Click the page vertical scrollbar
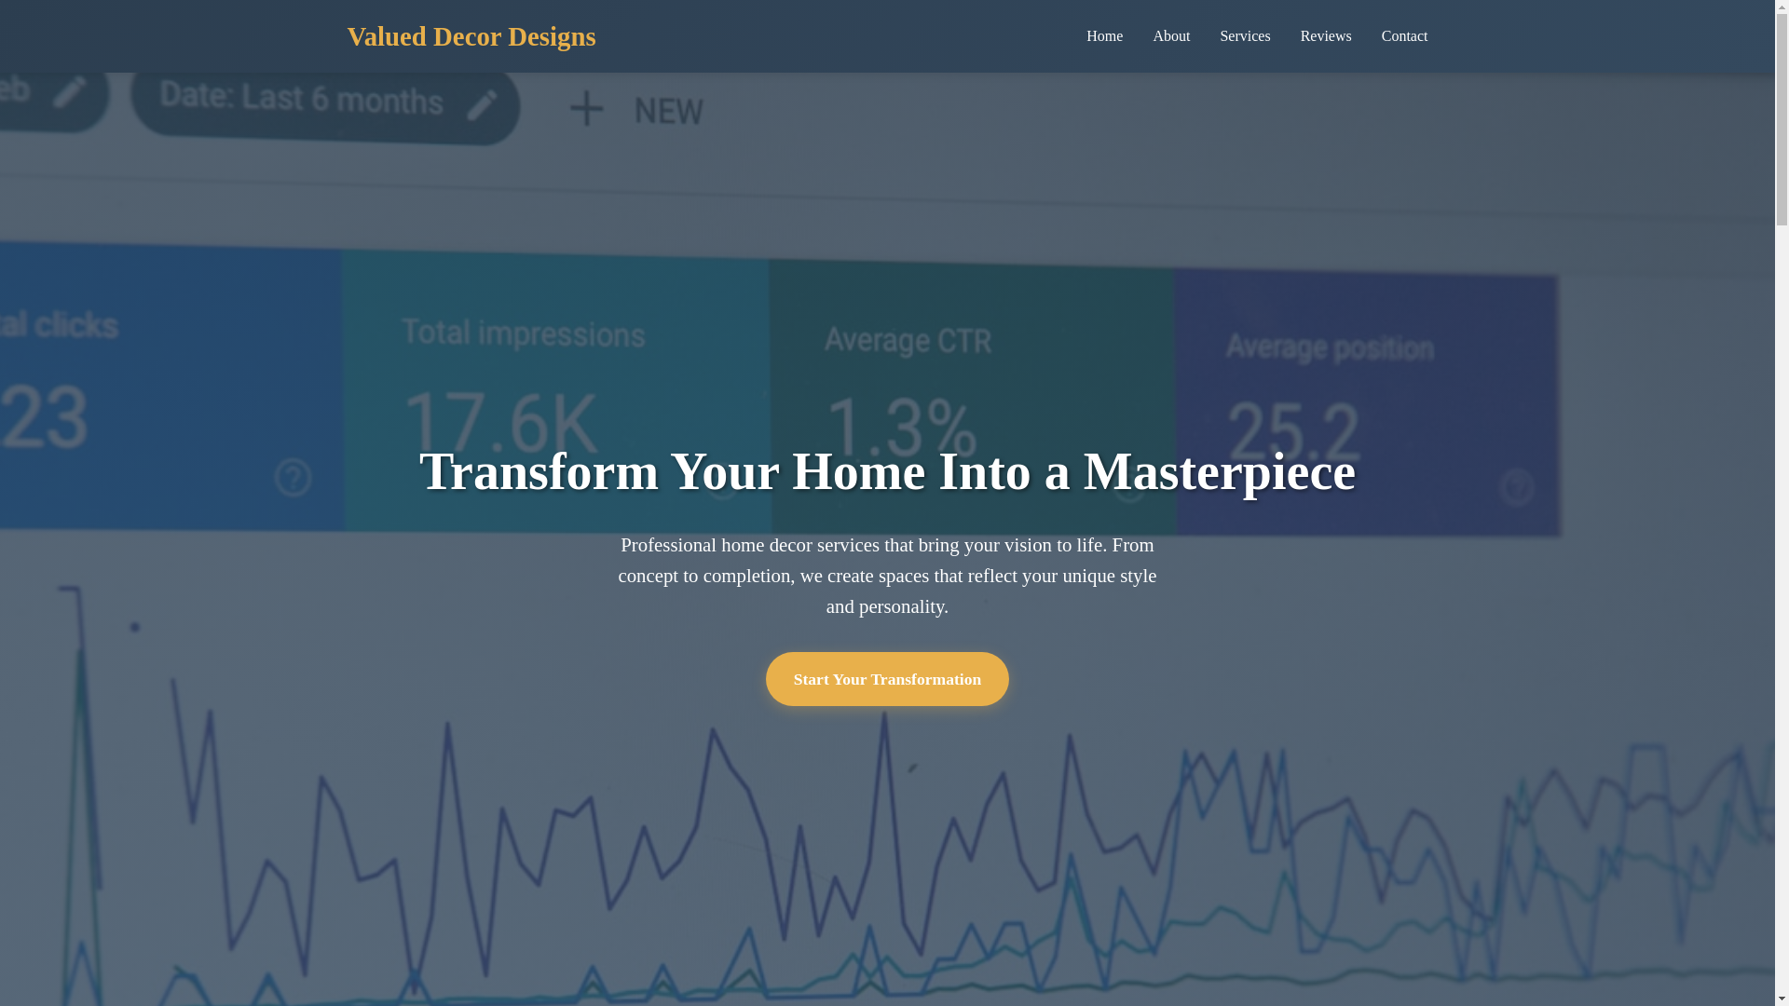The width and height of the screenshot is (1789, 1006). (1782, 503)
